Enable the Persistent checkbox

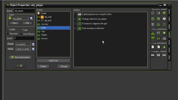coord(8,34)
